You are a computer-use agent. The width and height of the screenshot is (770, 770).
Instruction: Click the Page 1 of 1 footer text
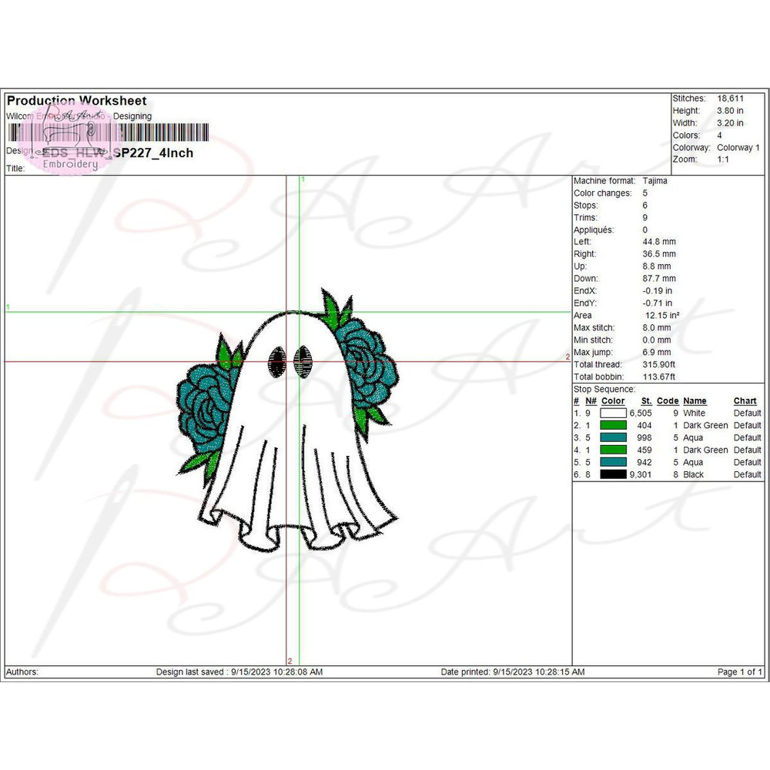pos(739,672)
